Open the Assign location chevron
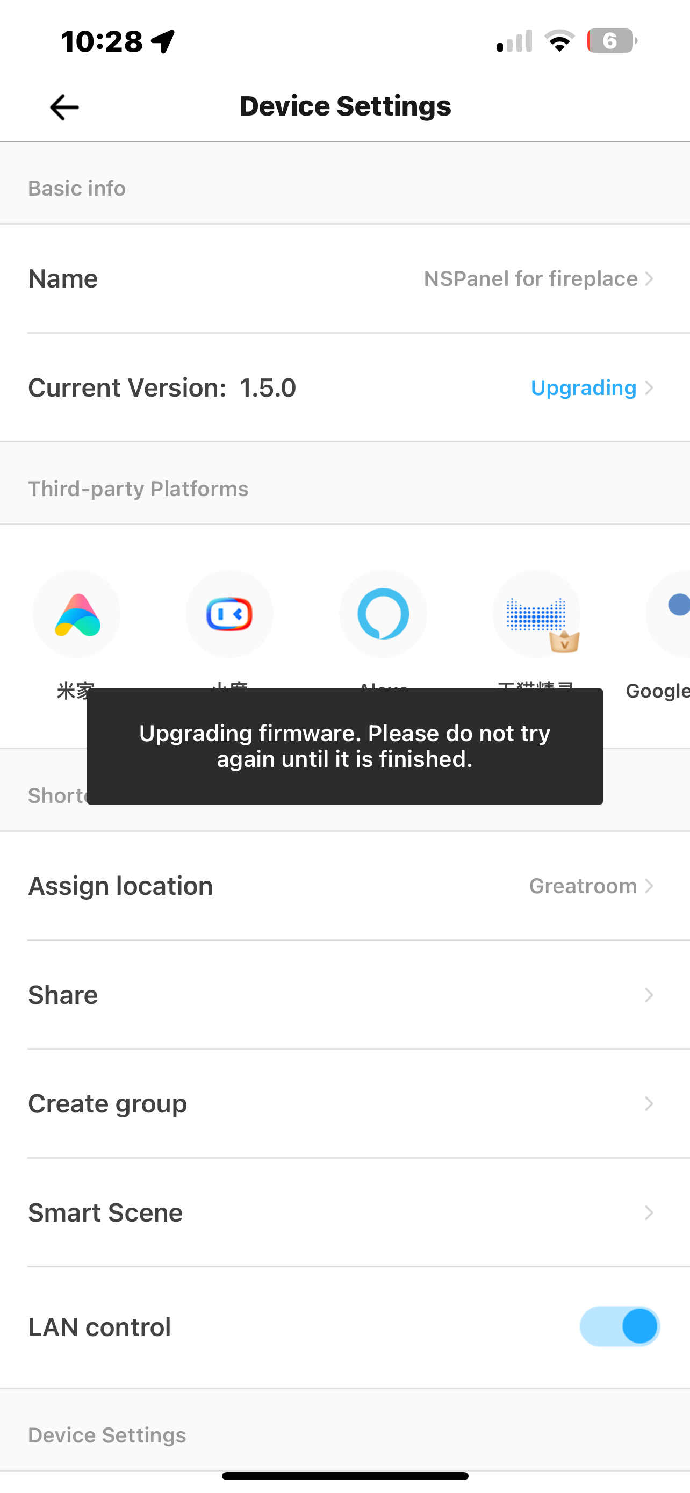 point(650,886)
